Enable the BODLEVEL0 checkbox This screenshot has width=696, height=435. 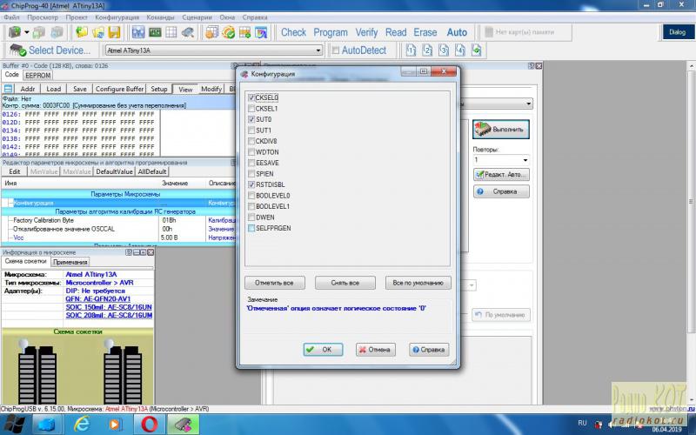[251, 195]
